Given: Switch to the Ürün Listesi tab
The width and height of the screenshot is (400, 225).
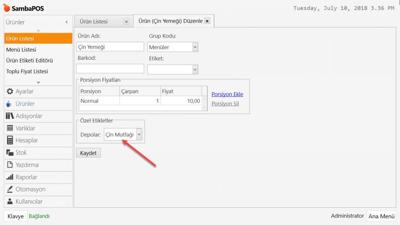Looking at the screenshot, I should point(94,21).
